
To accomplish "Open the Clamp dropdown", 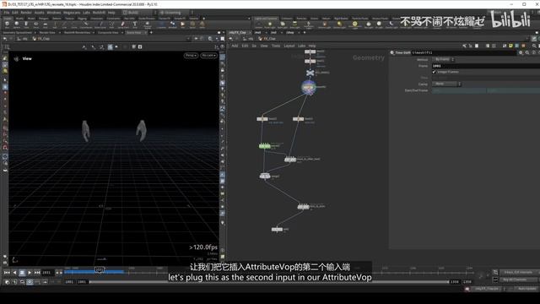I will (446, 84).
